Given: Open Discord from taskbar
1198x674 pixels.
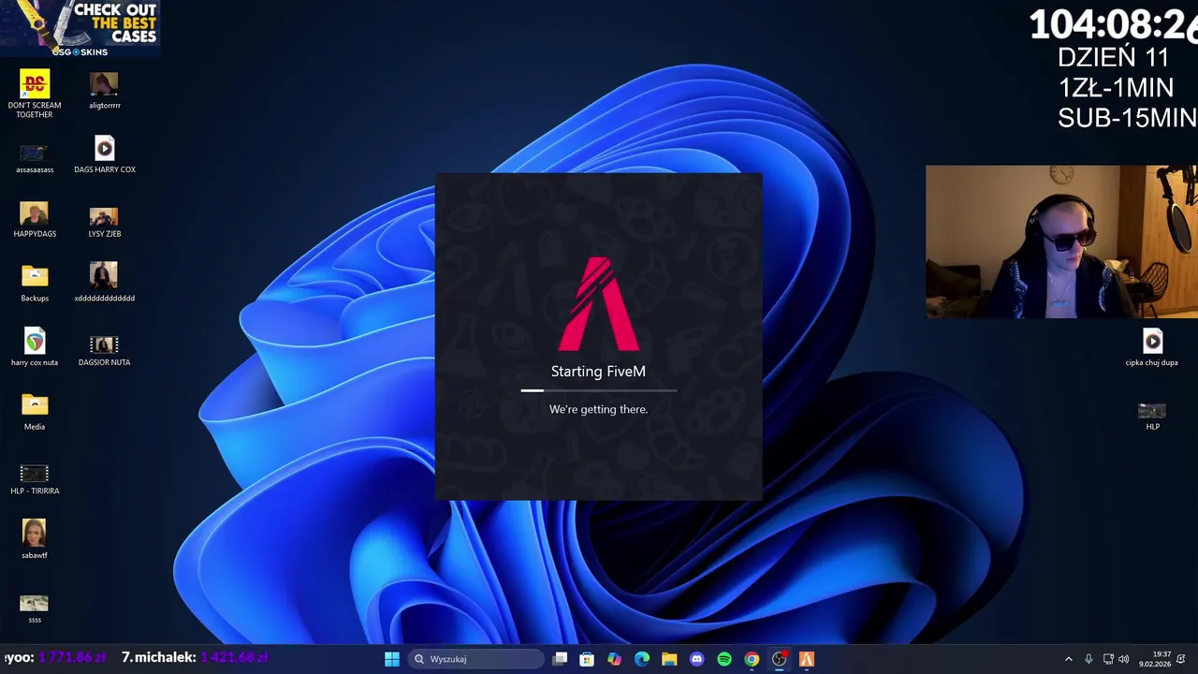Looking at the screenshot, I should tap(696, 659).
